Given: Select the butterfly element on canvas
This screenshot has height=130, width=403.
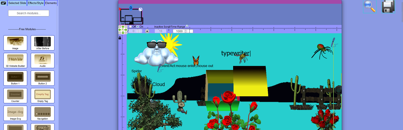Looking at the screenshot, I should click(196, 61).
